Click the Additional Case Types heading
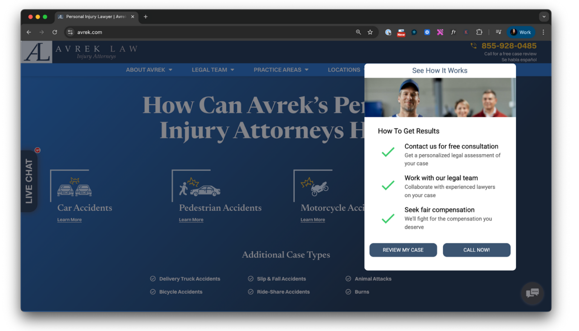This screenshot has width=579, height=331. coord(286,255)
